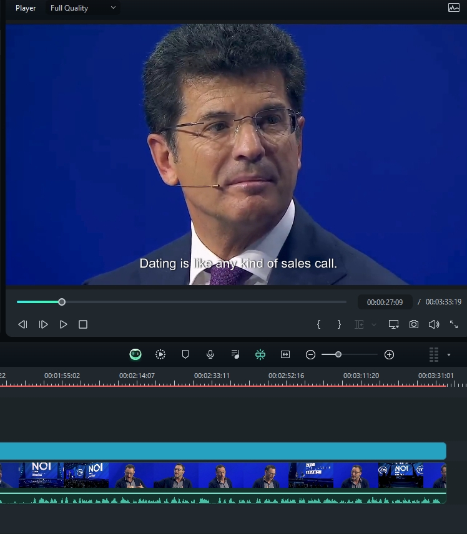Click the zoom-to-fit timeline icon
This screenshot has height=534, width=467.
[x=285, y=354]
